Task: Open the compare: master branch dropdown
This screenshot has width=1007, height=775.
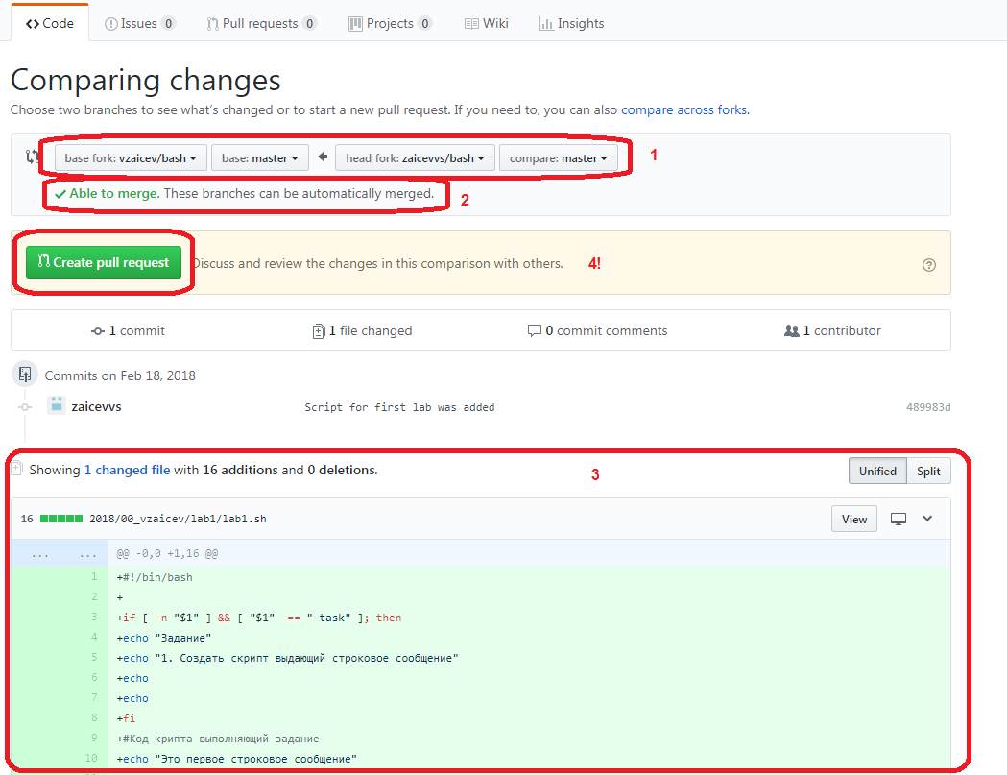Action: (x=558, y=158)
